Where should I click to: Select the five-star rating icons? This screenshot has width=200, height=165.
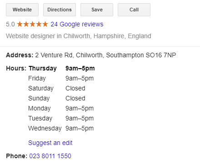coord(32,24)
